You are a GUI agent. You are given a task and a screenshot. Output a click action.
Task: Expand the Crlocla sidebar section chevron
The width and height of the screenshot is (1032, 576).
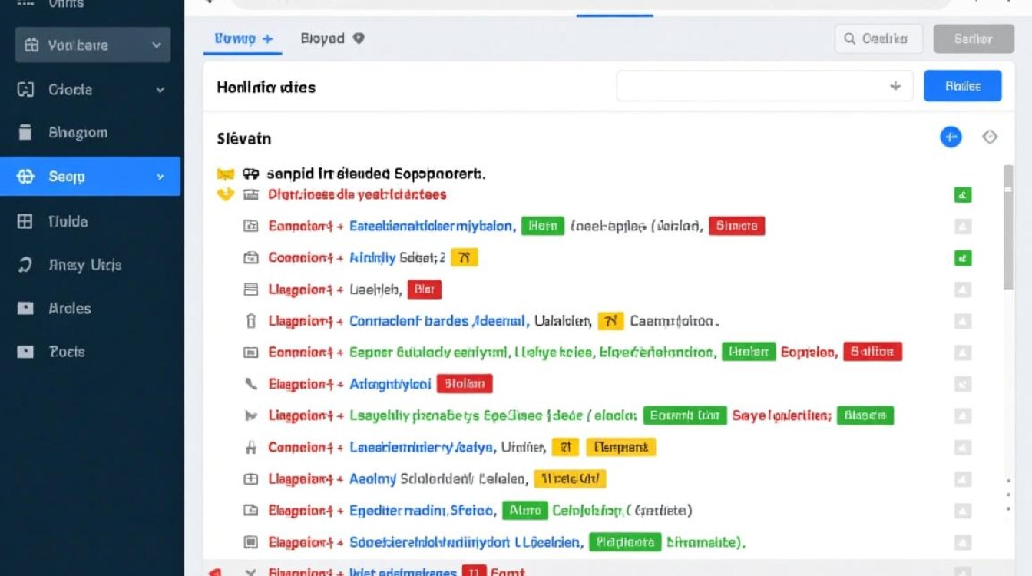click(160, 90)
